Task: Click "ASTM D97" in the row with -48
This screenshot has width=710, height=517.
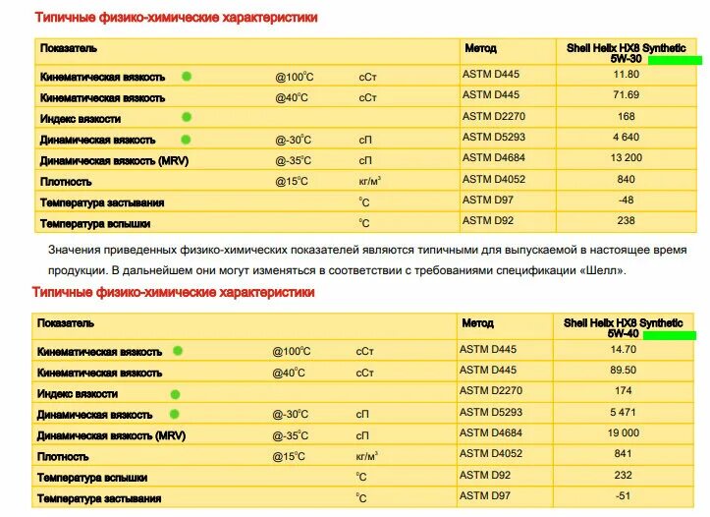Action: tap(488, 200)
